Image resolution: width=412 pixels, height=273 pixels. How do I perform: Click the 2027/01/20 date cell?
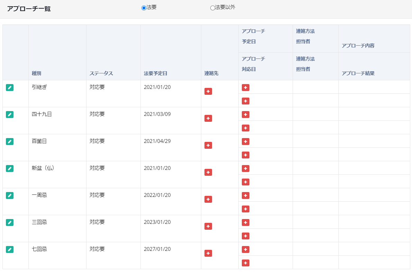[157, 249]
